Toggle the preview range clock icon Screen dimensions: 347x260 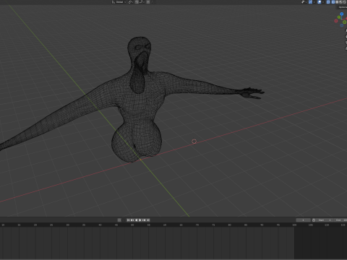pyautogui.click(x=314, y=220)
